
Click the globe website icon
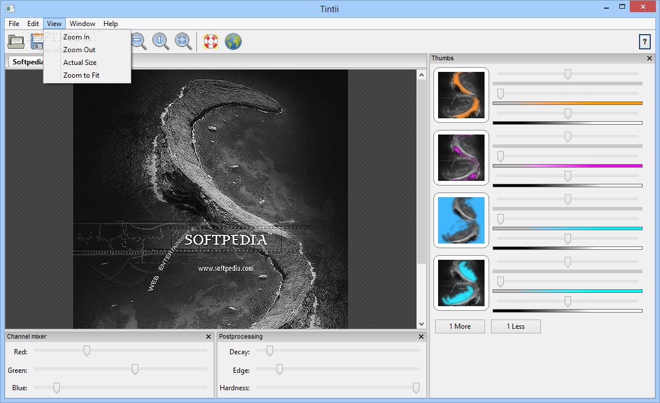tap(233, 42)
